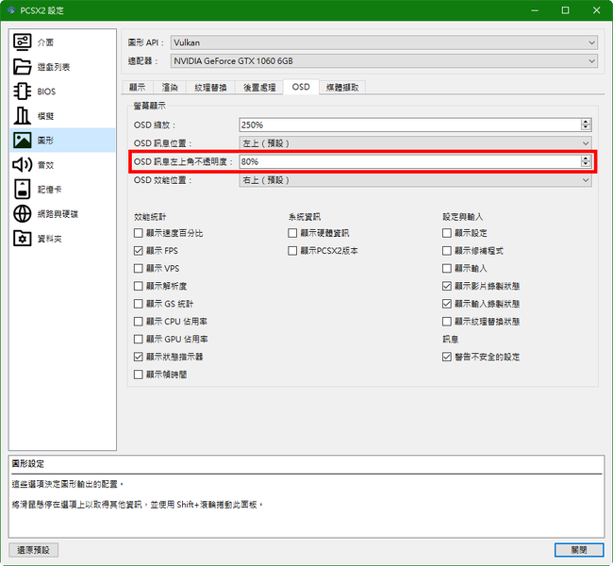Viewport: 613px width, 566px height.
Task: Open the 網路與硬碟 globe icon
Action: click(x=22, y=213)
